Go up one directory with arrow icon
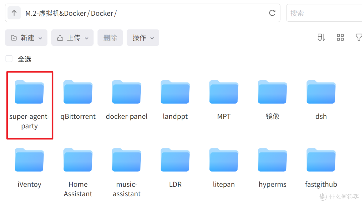 [x=14, y=13]
